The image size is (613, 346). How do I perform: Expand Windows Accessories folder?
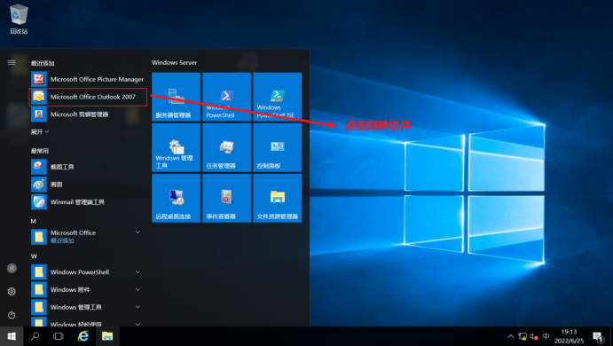[x=88, y=289]
